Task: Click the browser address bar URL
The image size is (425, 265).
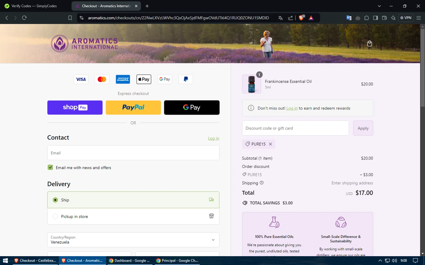Action: 178,18
